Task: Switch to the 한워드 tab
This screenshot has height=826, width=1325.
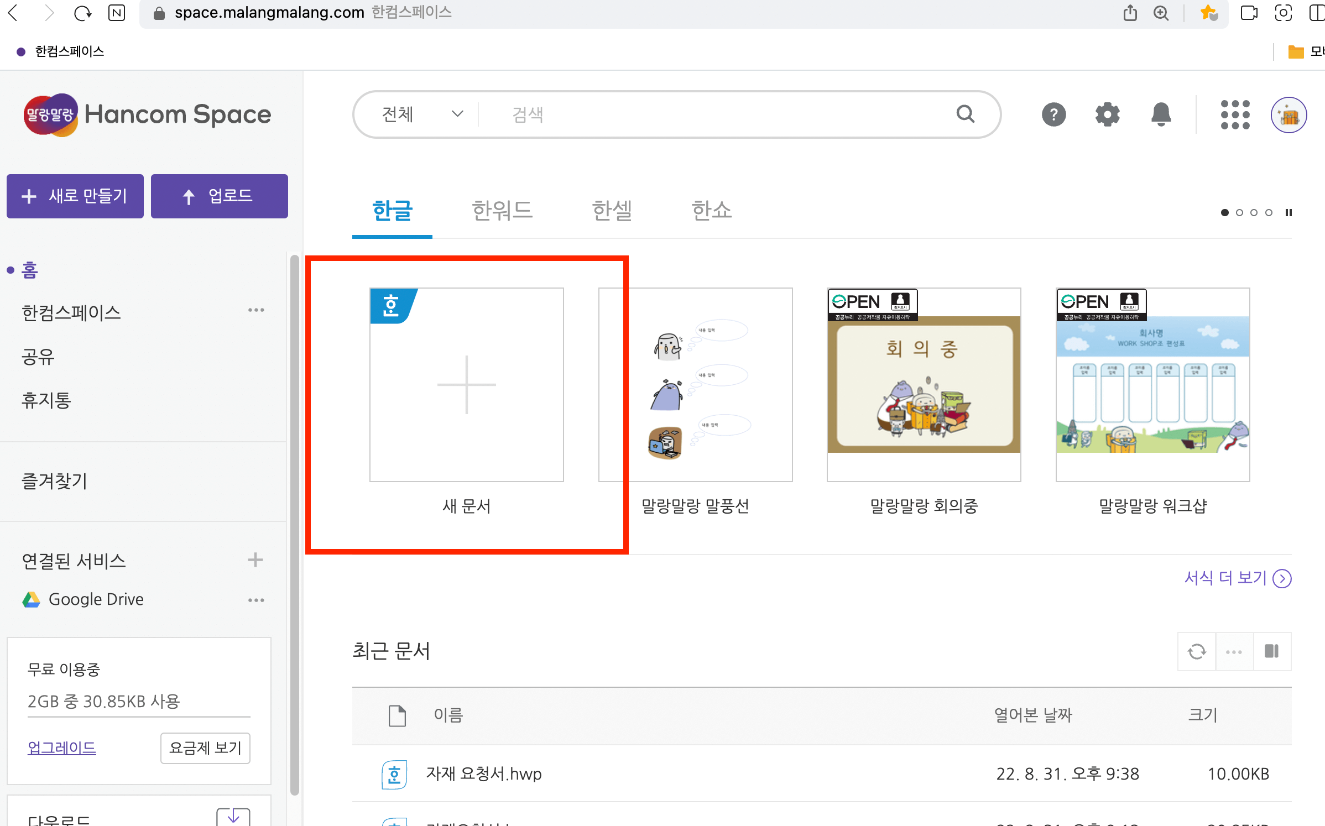Action: tap(502, 211)
